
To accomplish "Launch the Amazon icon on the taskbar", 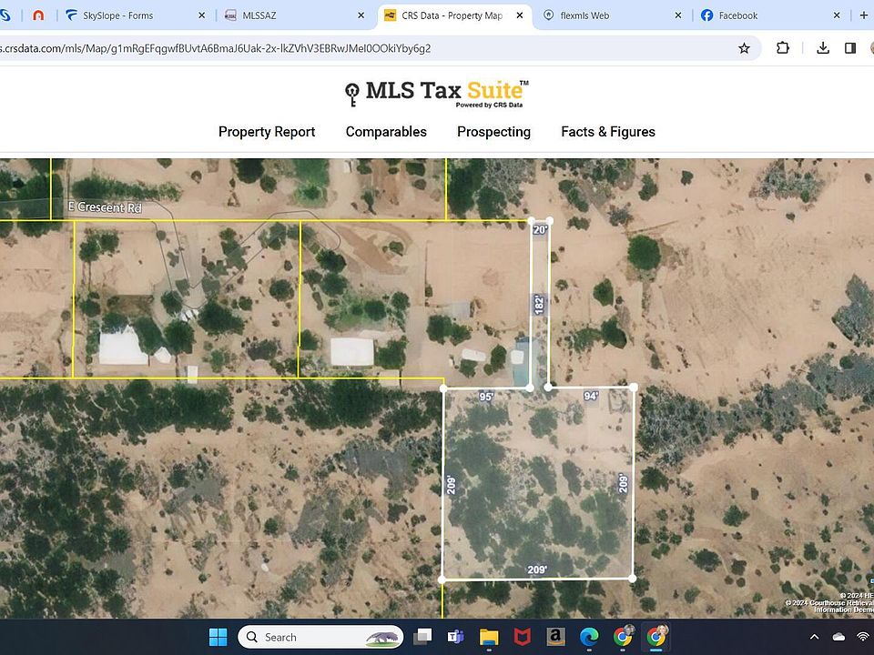I will coord(554,637).
